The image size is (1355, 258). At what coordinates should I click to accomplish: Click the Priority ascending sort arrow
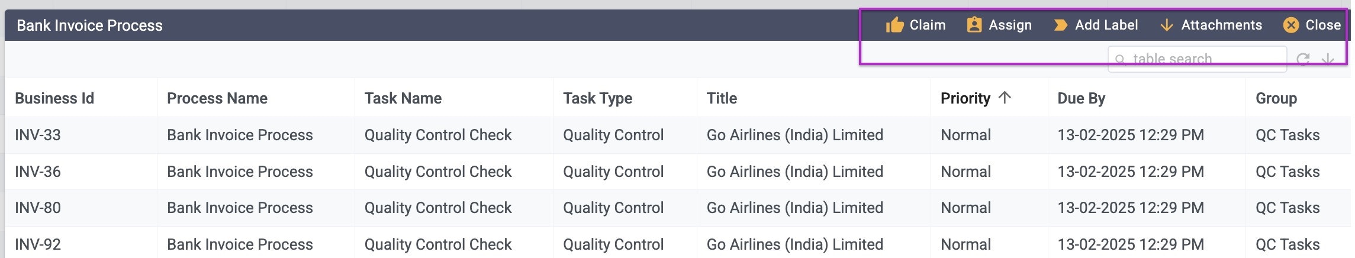(1005, 98)
